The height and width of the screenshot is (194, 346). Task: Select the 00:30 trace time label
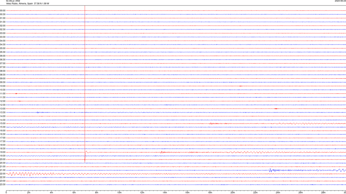3,14
